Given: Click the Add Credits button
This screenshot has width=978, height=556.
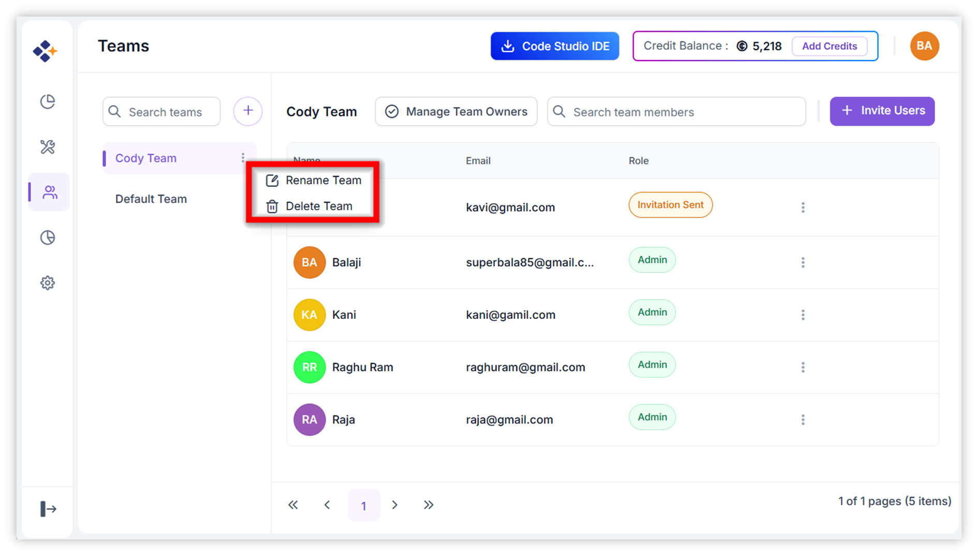Looking at the screenshot, I should pyautogui.click(x=829, y=46).
